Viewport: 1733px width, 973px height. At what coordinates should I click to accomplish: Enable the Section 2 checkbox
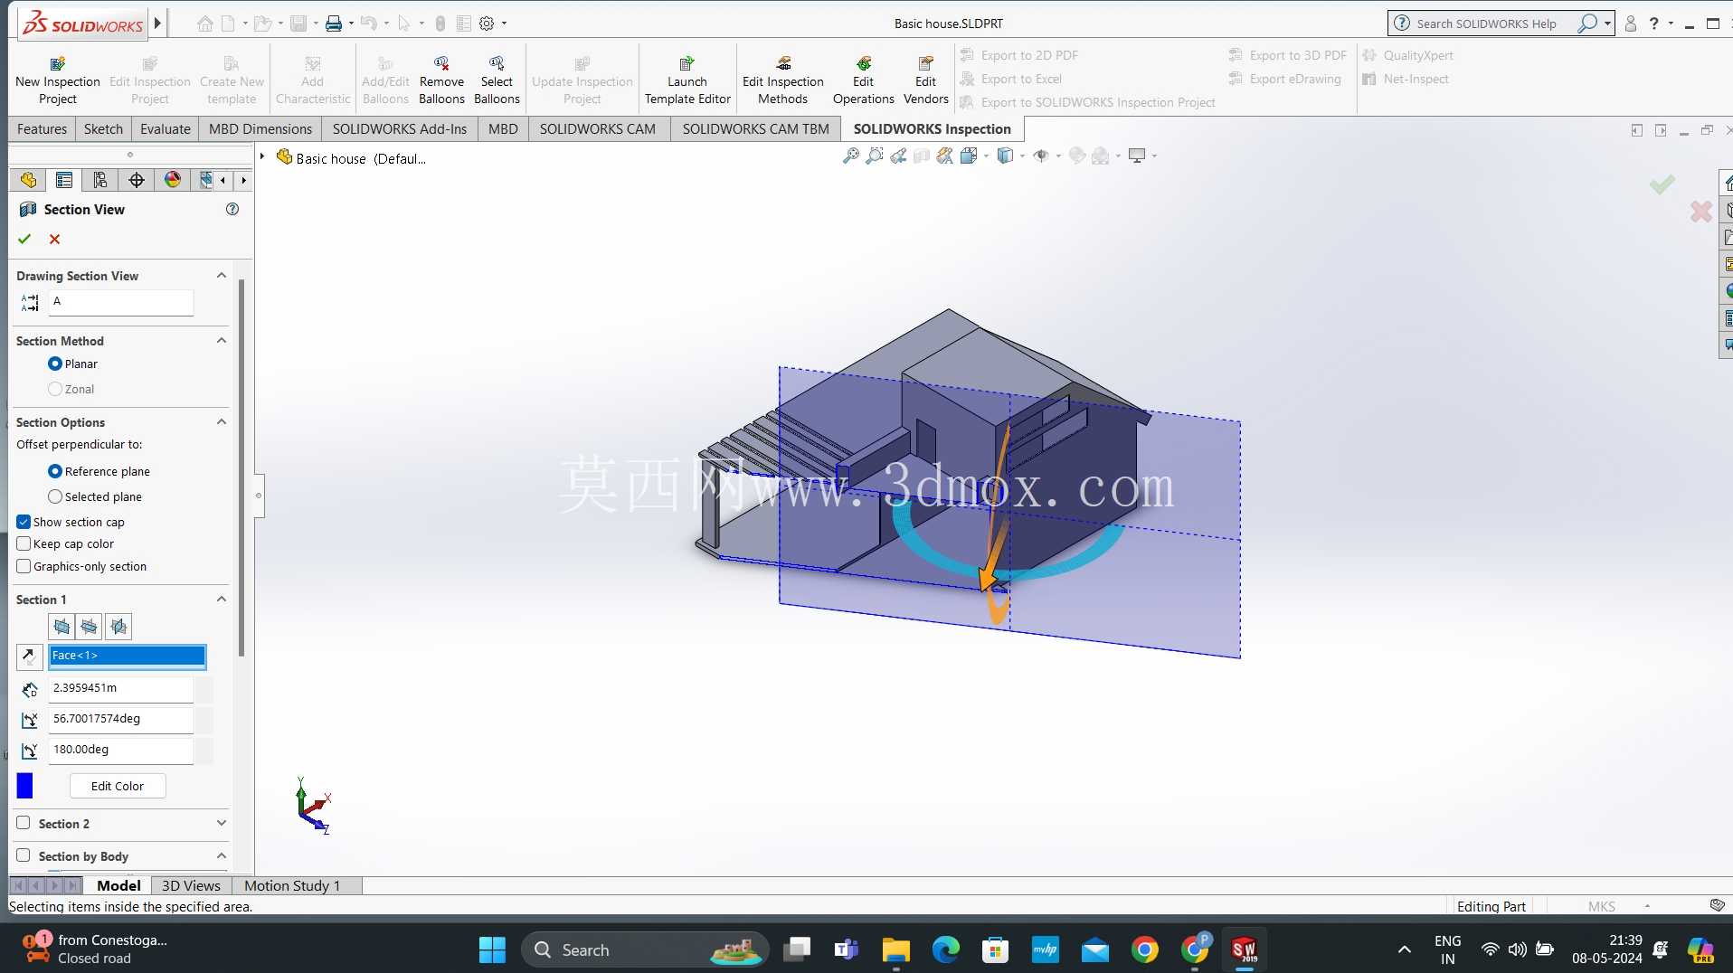click(24, 823)
